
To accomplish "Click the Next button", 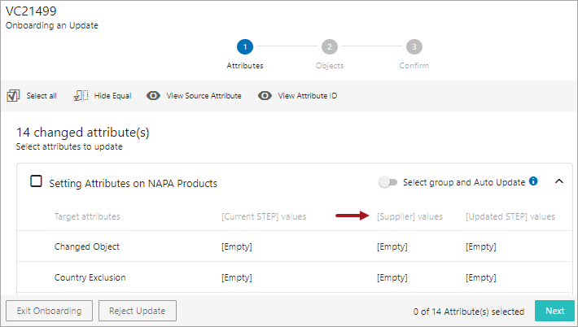I will [x=554, y=311].
